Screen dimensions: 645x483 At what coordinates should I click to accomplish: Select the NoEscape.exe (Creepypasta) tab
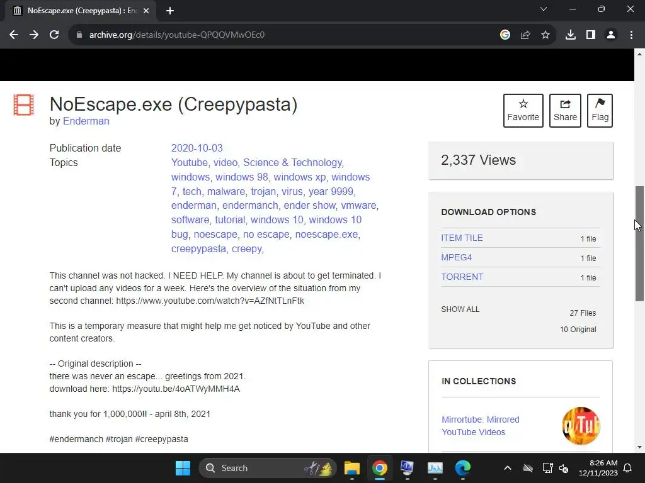tap(80, 11)
